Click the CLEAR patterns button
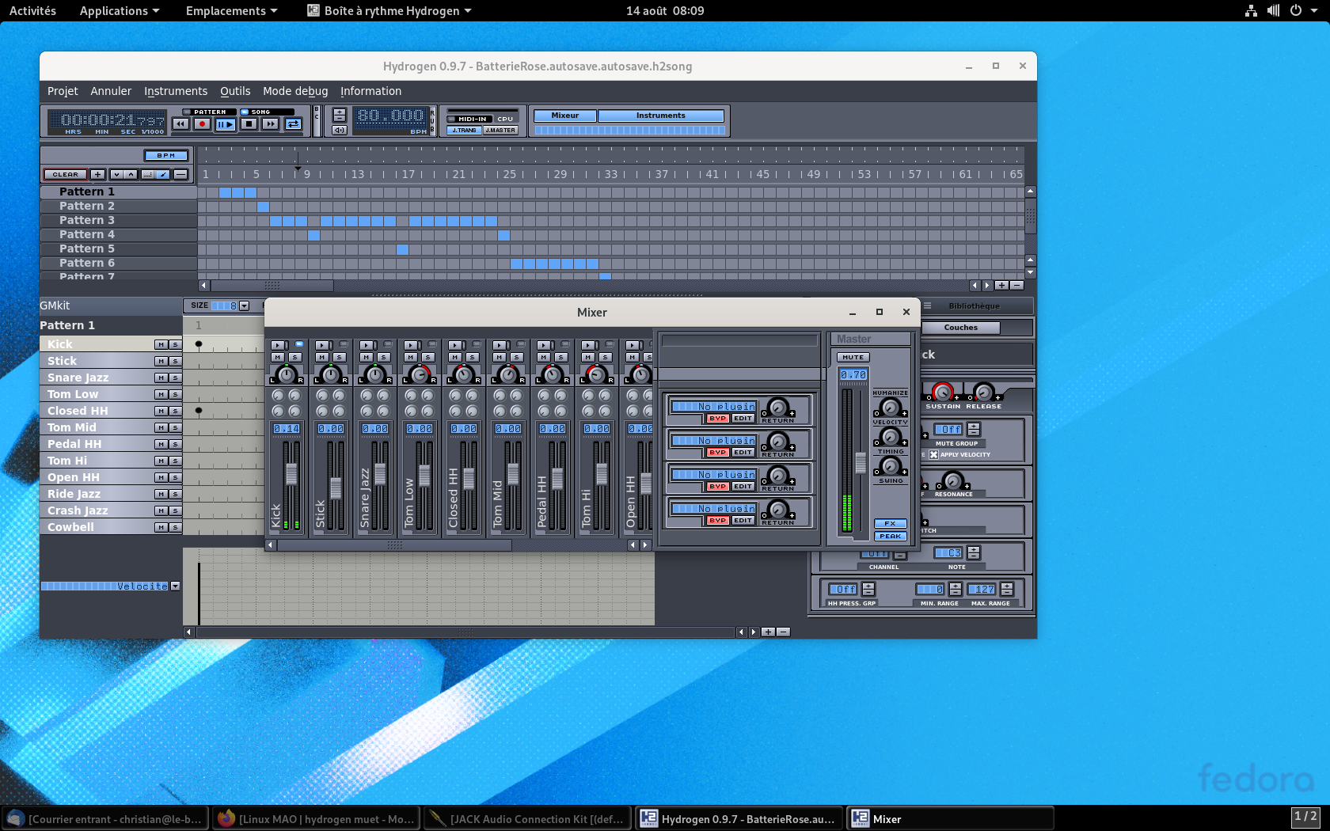 [x=66, y=175]
